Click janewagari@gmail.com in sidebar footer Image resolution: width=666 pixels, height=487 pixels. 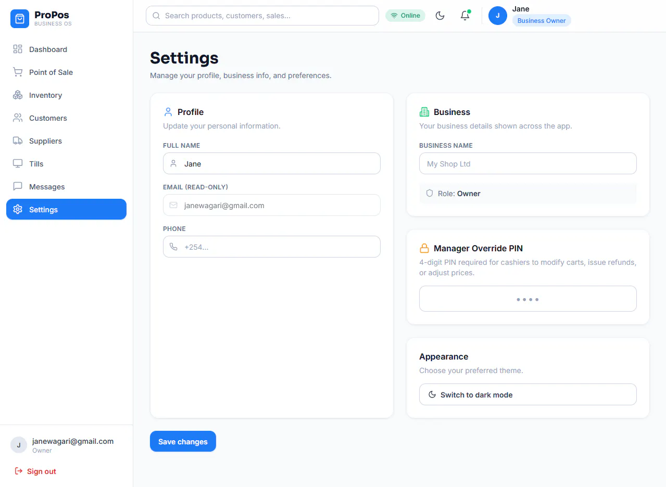point(73,441)
